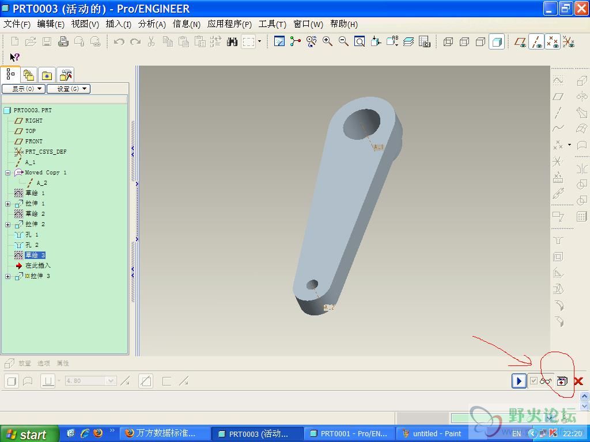
Task: Switch to wireframe display mode
Action: click(448, 41)
